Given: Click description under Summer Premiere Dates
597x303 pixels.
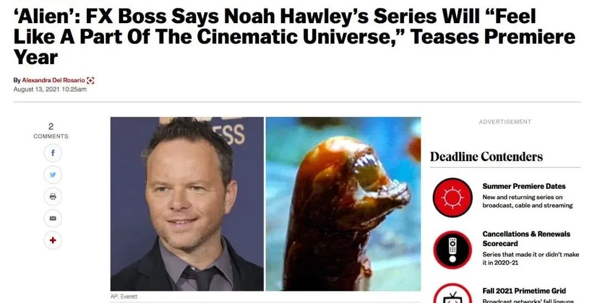Looking at the screenshot, I should click(527, 201).
